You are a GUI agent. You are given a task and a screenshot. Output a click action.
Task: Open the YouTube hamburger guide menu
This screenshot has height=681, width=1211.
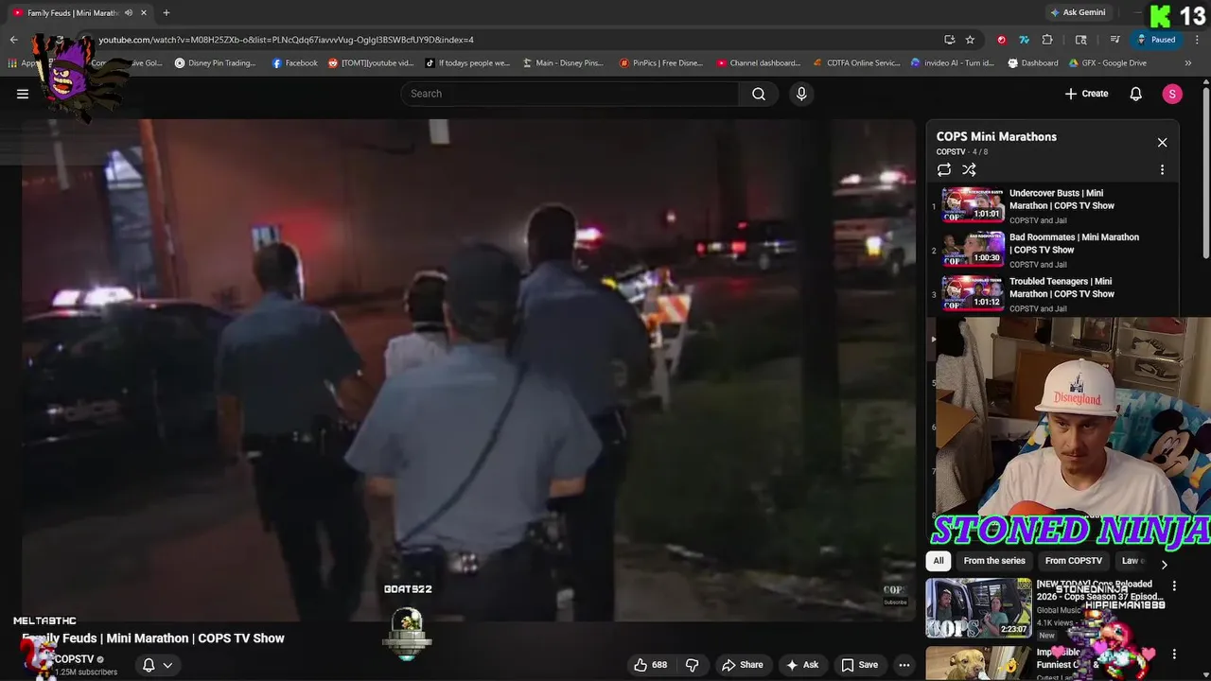(x=23, y=94)
